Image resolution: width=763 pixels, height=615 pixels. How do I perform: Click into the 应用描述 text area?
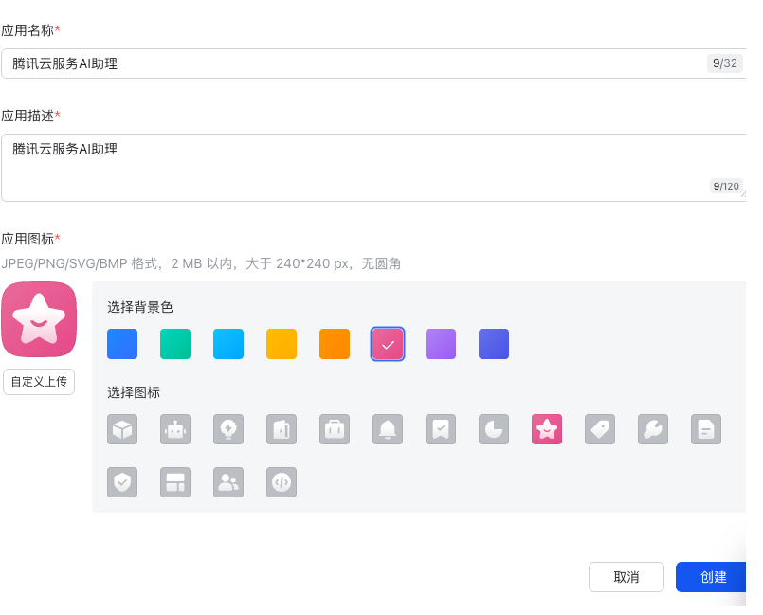coord(373,168)
